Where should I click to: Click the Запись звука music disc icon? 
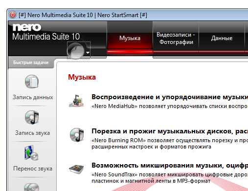(x=32, y=117)
